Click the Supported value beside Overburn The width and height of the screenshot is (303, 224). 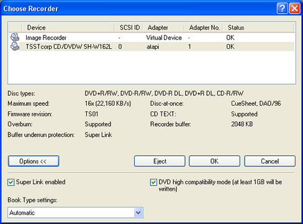point(98,124)
